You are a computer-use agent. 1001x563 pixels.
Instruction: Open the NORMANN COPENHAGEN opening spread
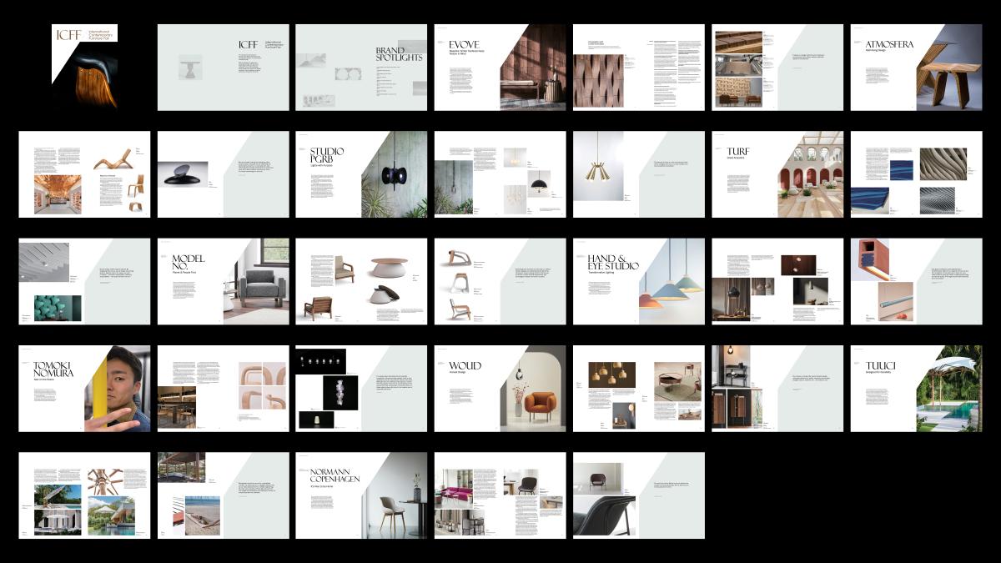[x=361, y=495]
